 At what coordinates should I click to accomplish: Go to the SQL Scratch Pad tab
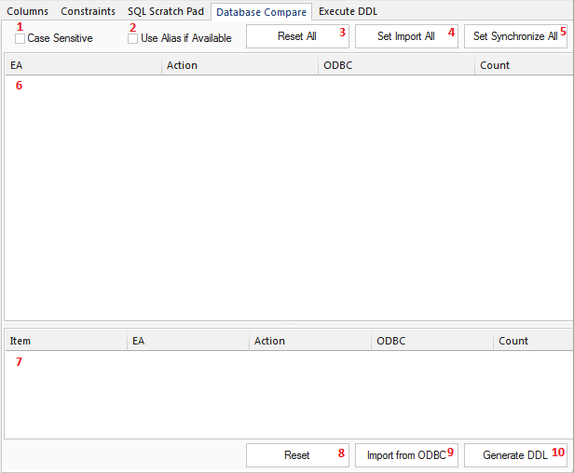pos(165,11)
